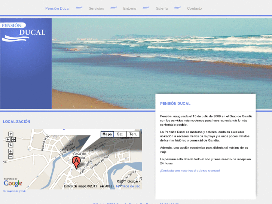The image size is (272, 204).
Task: Click 'Carrer Llevant' label on map
Action: tap(98, 147)
